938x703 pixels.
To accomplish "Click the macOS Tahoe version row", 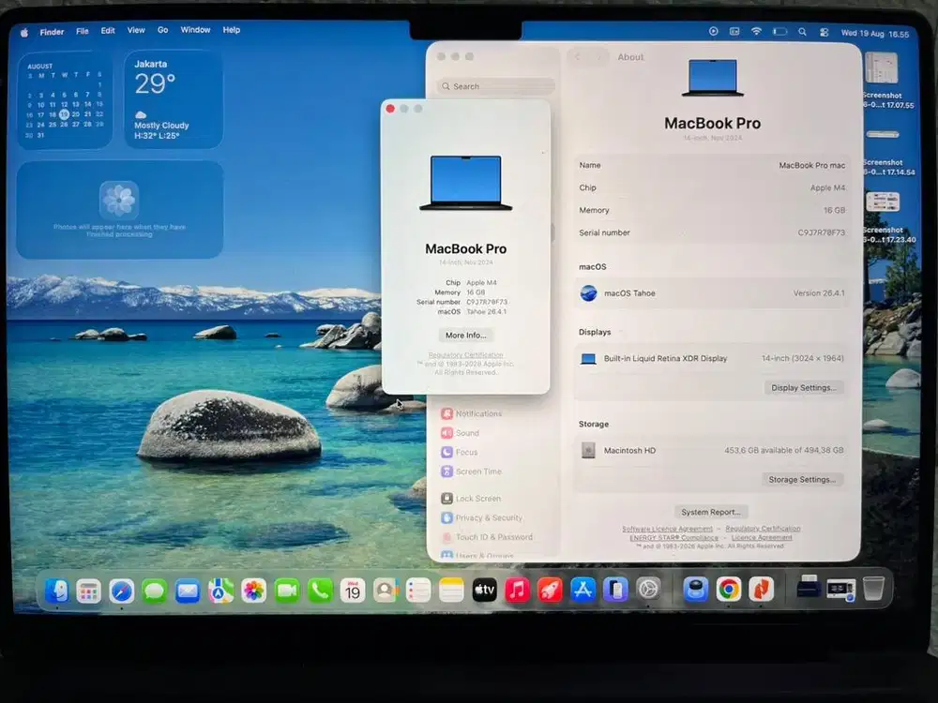I will (x=712, y=293).
